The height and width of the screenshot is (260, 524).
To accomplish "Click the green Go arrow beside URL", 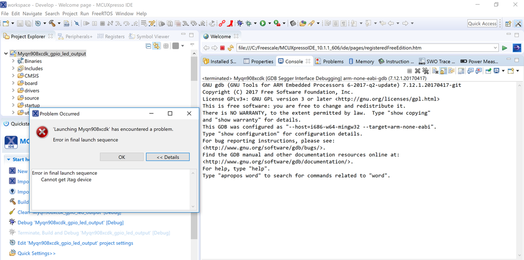I will point(505,48).
